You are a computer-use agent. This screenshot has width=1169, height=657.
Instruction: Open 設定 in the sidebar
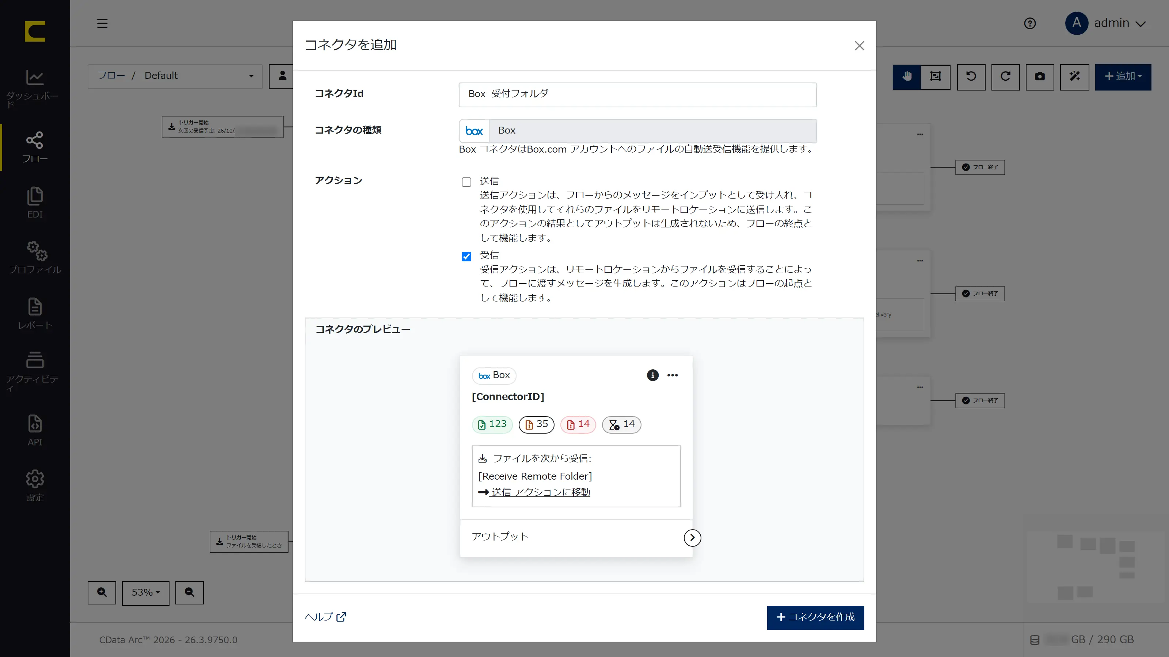[x=35, y=485]
